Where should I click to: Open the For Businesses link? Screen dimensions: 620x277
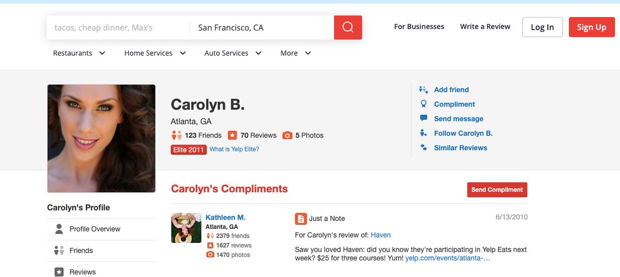(419, 26)
